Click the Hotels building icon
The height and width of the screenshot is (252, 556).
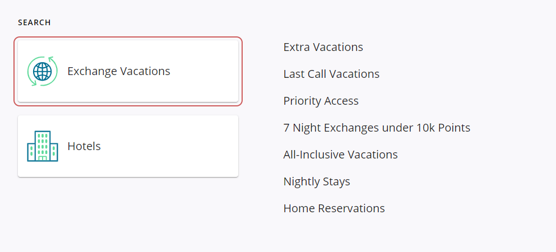[43, 146]
